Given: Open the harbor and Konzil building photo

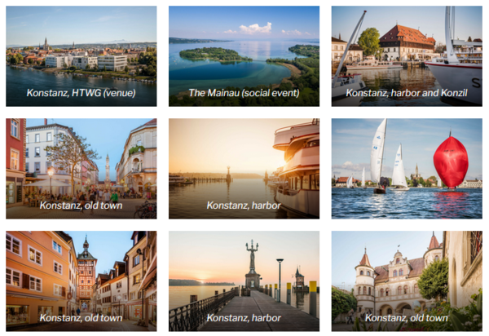Looking at the screenshot, I should point(407,56).
